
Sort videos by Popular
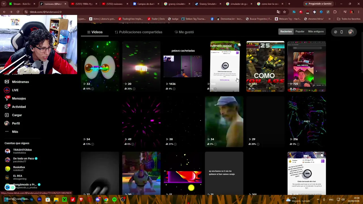tap(300, 31)
